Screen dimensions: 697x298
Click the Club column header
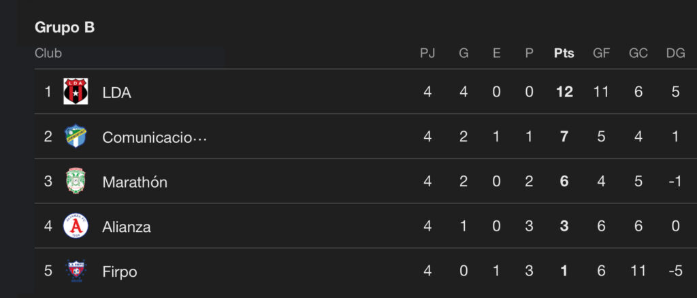[x=48, y=53]
